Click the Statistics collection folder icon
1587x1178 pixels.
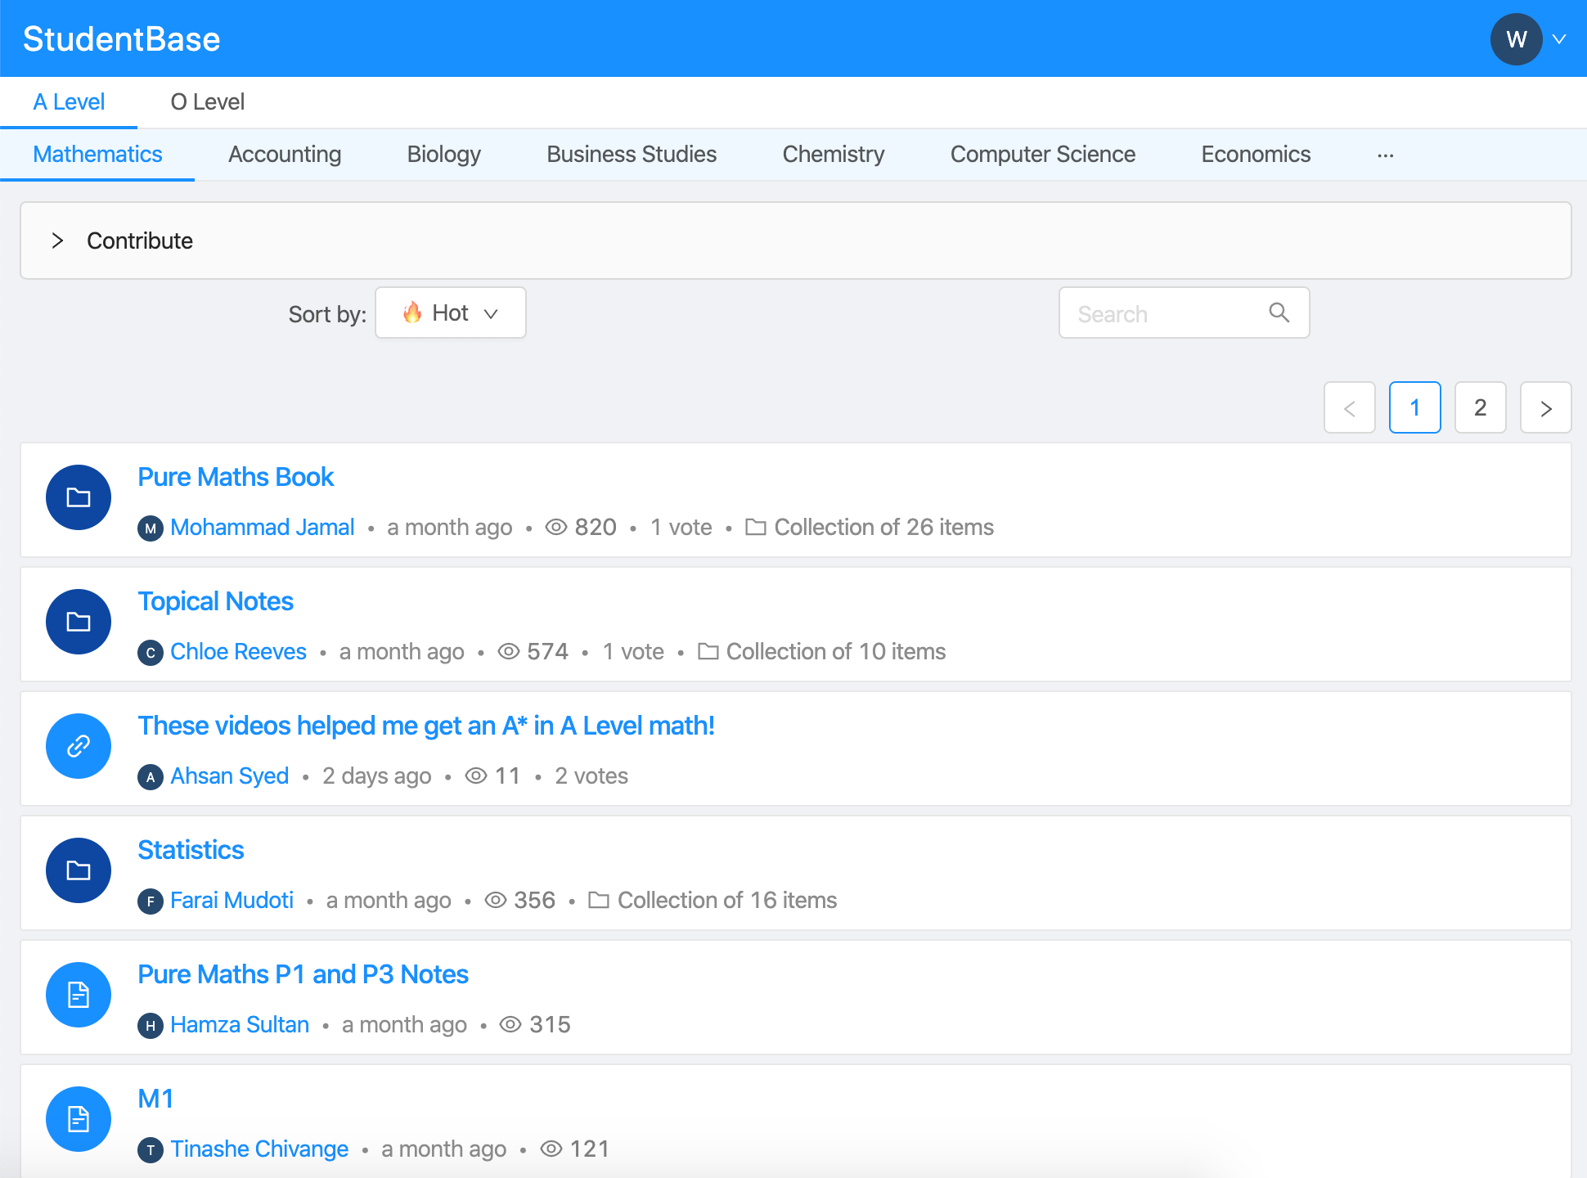pos(79,870)
